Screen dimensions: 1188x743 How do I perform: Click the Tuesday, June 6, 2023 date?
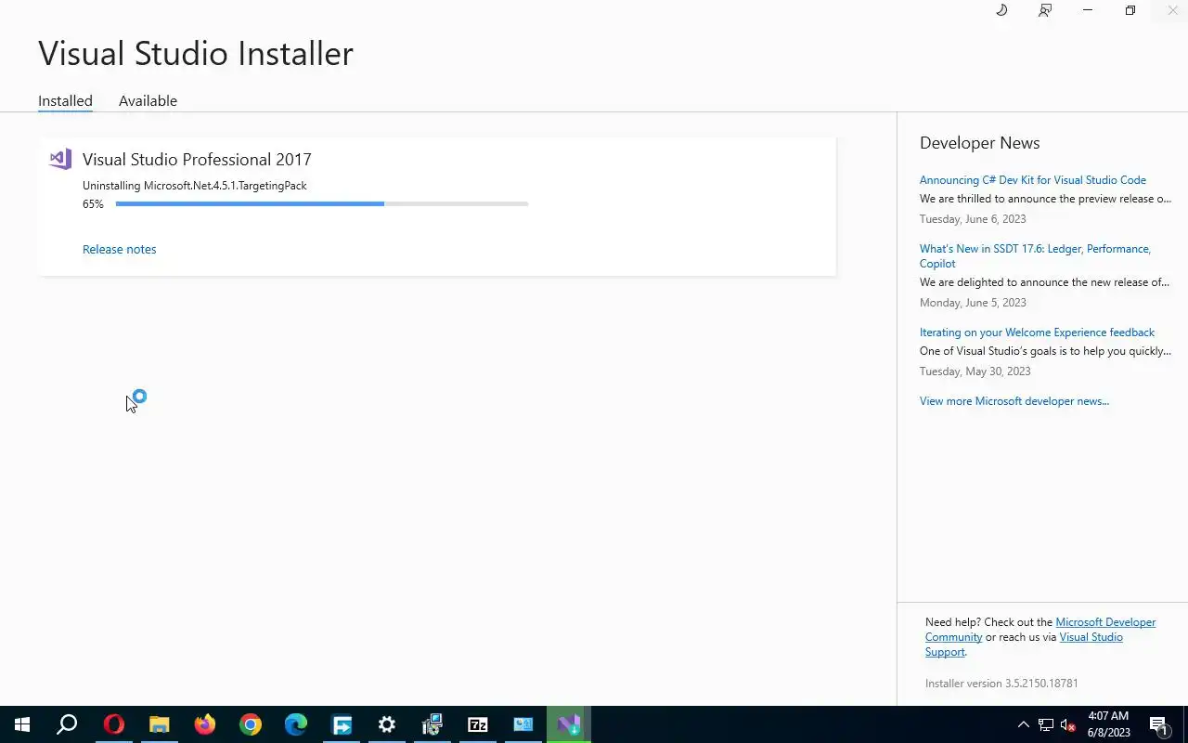(x=973, y=219)
